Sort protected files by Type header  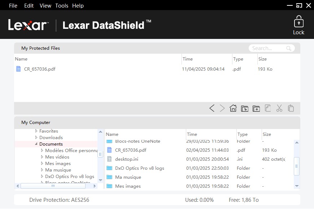pos(238,59)
